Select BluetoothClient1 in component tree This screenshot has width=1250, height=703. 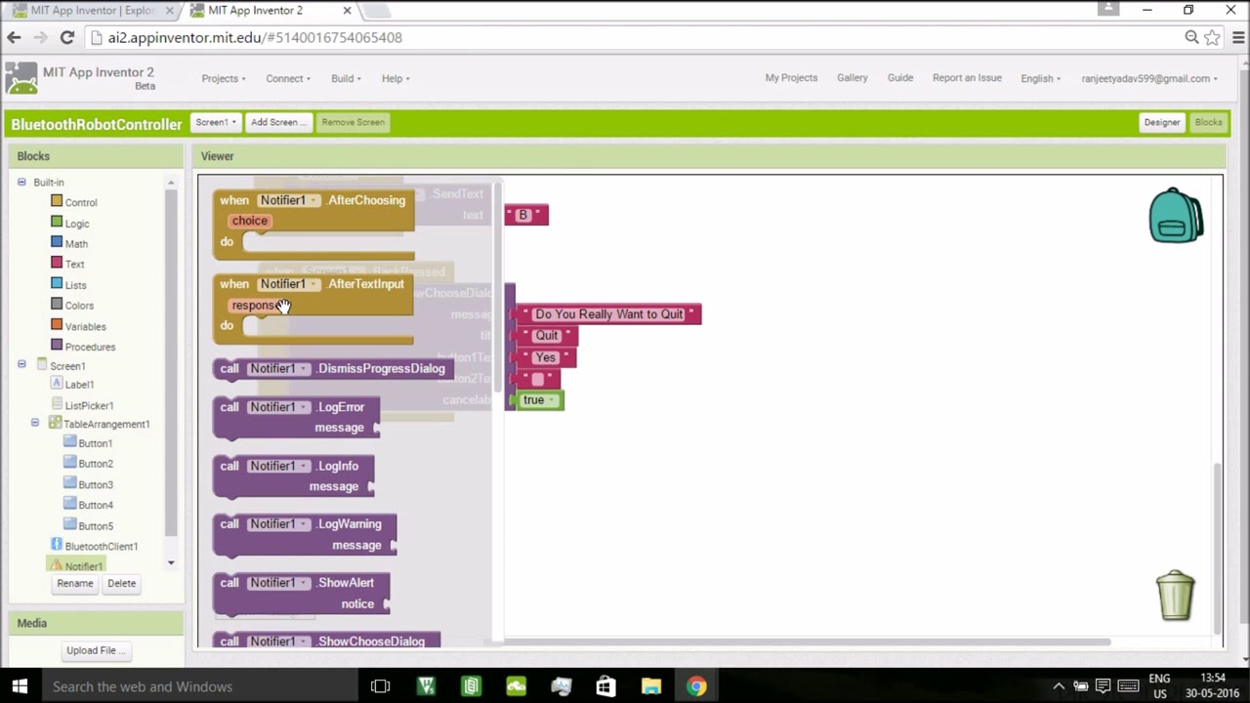101,547
